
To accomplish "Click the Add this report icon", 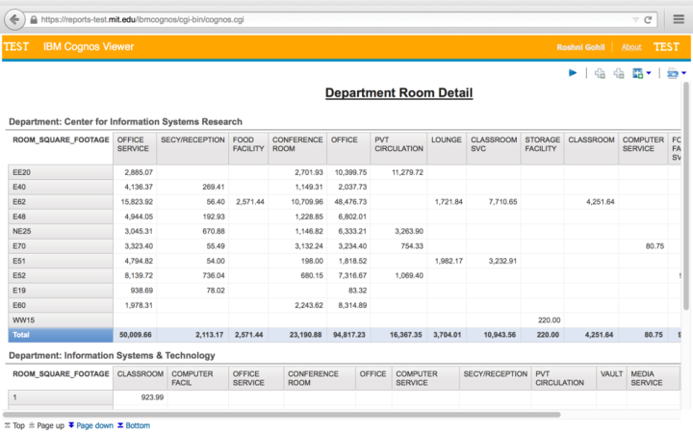I will pyautogui.click(x=619, y=73).
